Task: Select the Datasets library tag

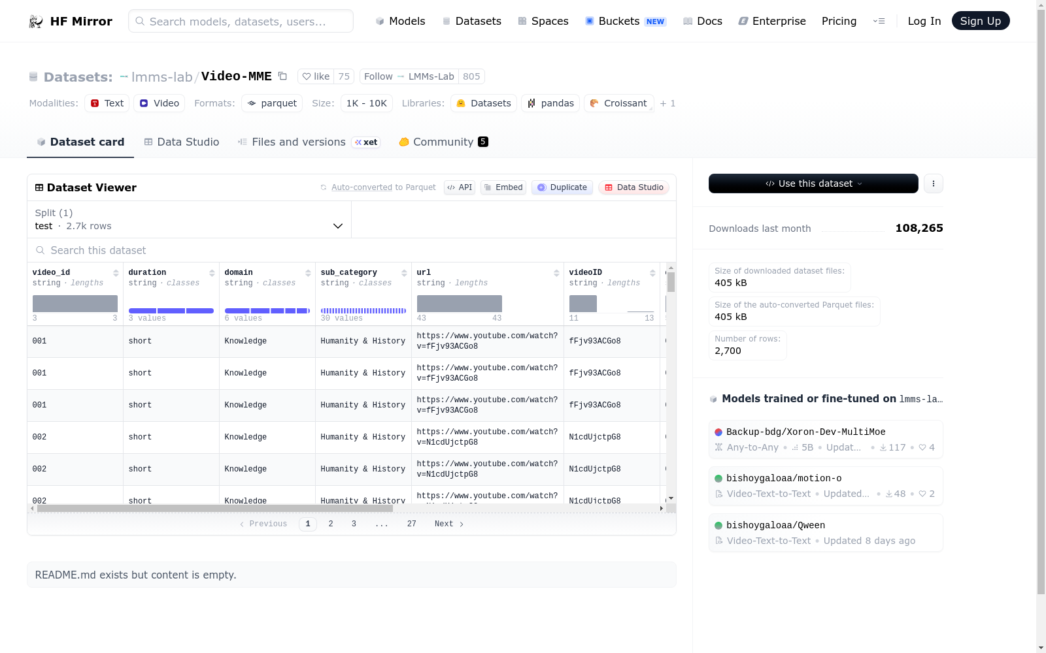Action: point(484,103)
